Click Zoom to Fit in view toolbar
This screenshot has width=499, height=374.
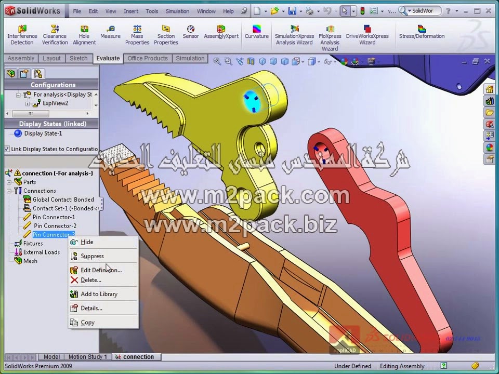(217, 61)
